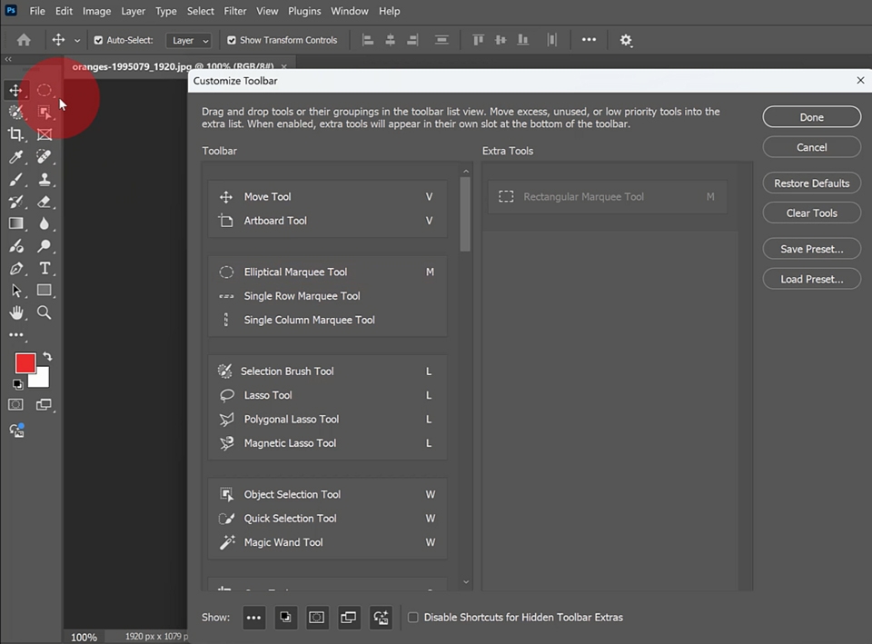
Task: Toggle Quick Mask mode icon in toolbar
Action: click(x=15, y=404)
